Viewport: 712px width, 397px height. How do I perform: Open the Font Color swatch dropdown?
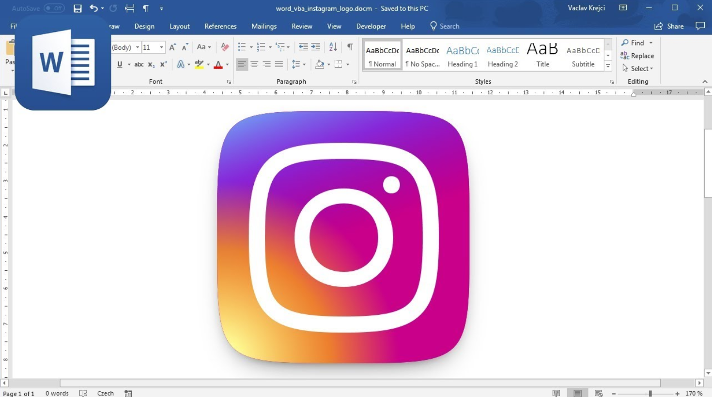click(x=227, y=64)
